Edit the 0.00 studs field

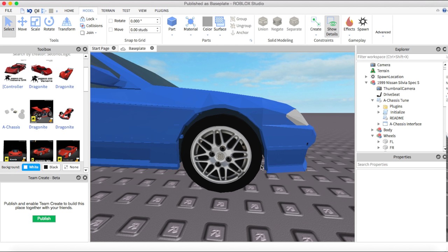click(x=142, y=30)
